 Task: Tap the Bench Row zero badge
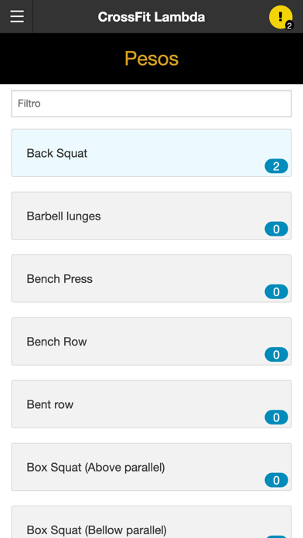pos(276,355)
